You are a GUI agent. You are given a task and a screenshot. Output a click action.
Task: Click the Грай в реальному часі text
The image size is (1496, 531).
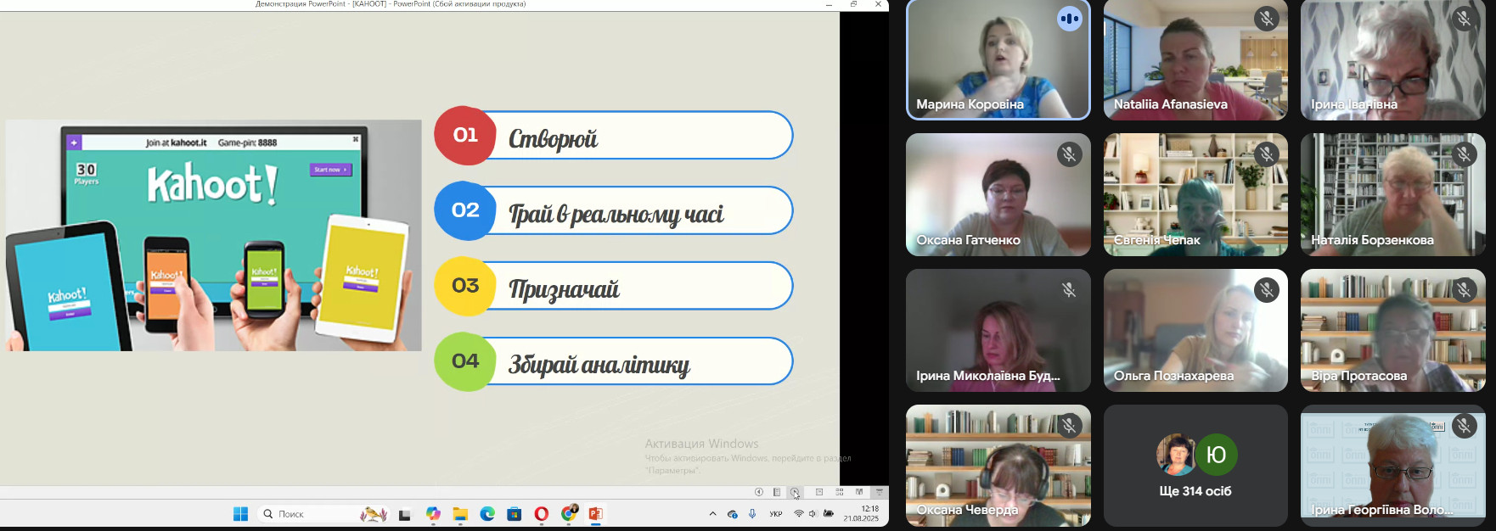pyautogui.click(x=616, y=214)
